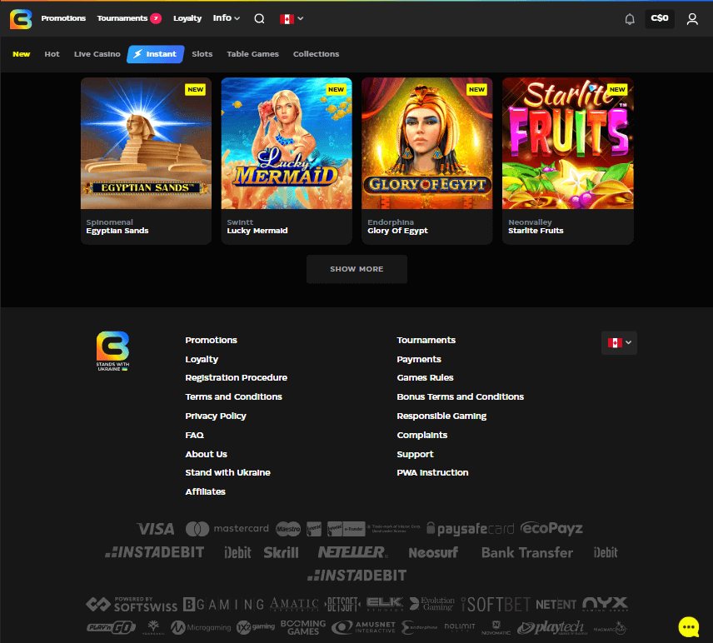
Task: Open the Complaints footer link
Action: (422, 435)
